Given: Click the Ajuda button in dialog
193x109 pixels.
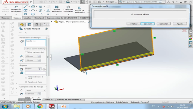Looking at the screenshot, I should coord(180,24).
